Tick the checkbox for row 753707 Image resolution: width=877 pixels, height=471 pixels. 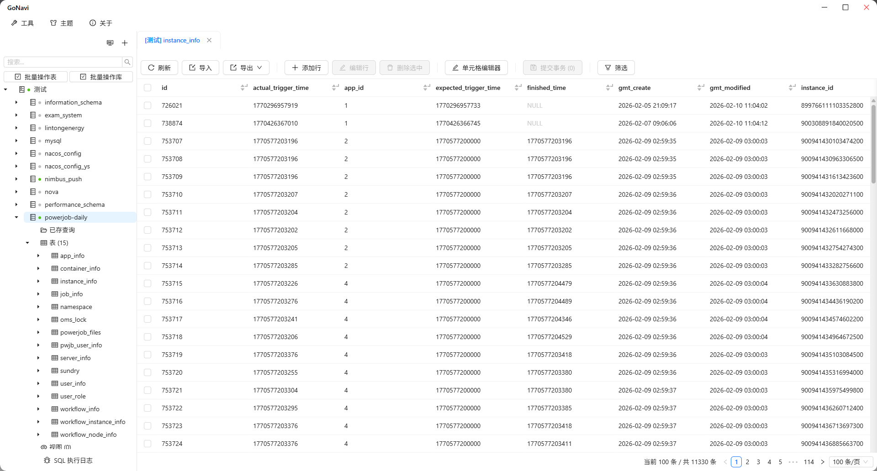pos(148,141)
